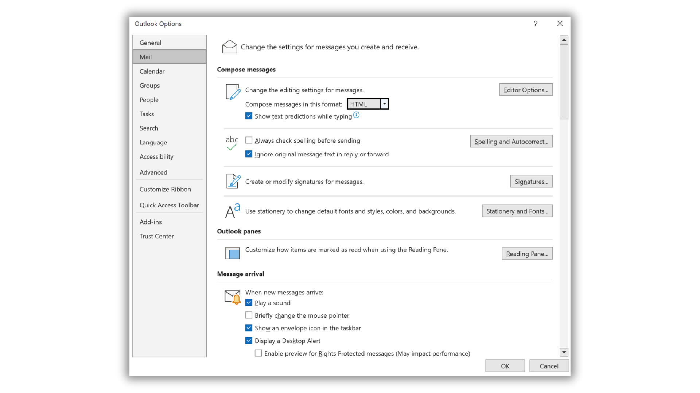Click the scrollbar down arrow
Viewport: 700px width, 393px height.
[x=564, y=352]
